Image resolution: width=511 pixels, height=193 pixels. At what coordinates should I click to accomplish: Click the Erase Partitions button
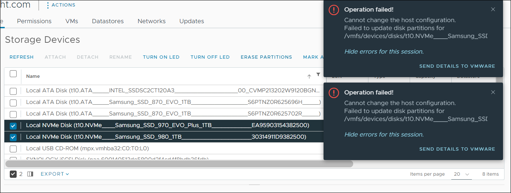tap(266, 57)
